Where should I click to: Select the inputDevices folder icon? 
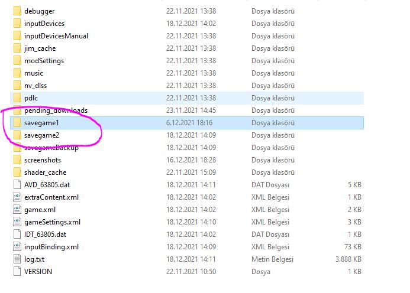coord(17,24)
